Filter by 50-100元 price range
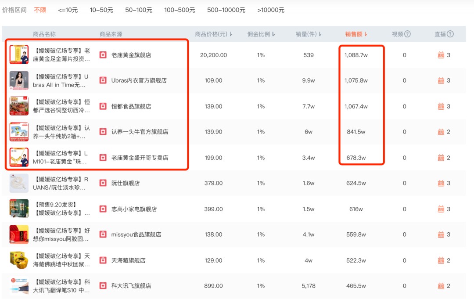The width and height of the screenshot is (474, 303). 139,10
